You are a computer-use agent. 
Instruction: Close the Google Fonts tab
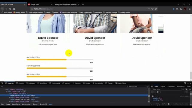pyautogui.click(x=52, y=4)
